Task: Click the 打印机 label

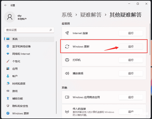Action: (77, 60)
